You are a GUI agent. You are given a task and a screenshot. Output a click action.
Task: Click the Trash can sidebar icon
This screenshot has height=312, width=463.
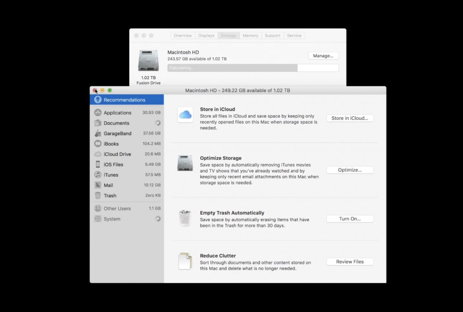click(98, 195)
